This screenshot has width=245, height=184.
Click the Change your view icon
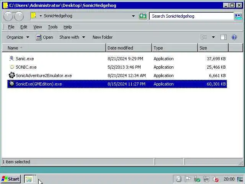(204, 37)
